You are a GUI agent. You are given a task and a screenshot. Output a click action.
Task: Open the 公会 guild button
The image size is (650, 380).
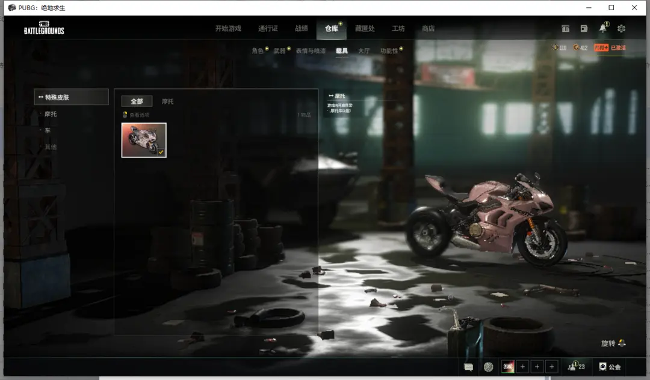610,367
